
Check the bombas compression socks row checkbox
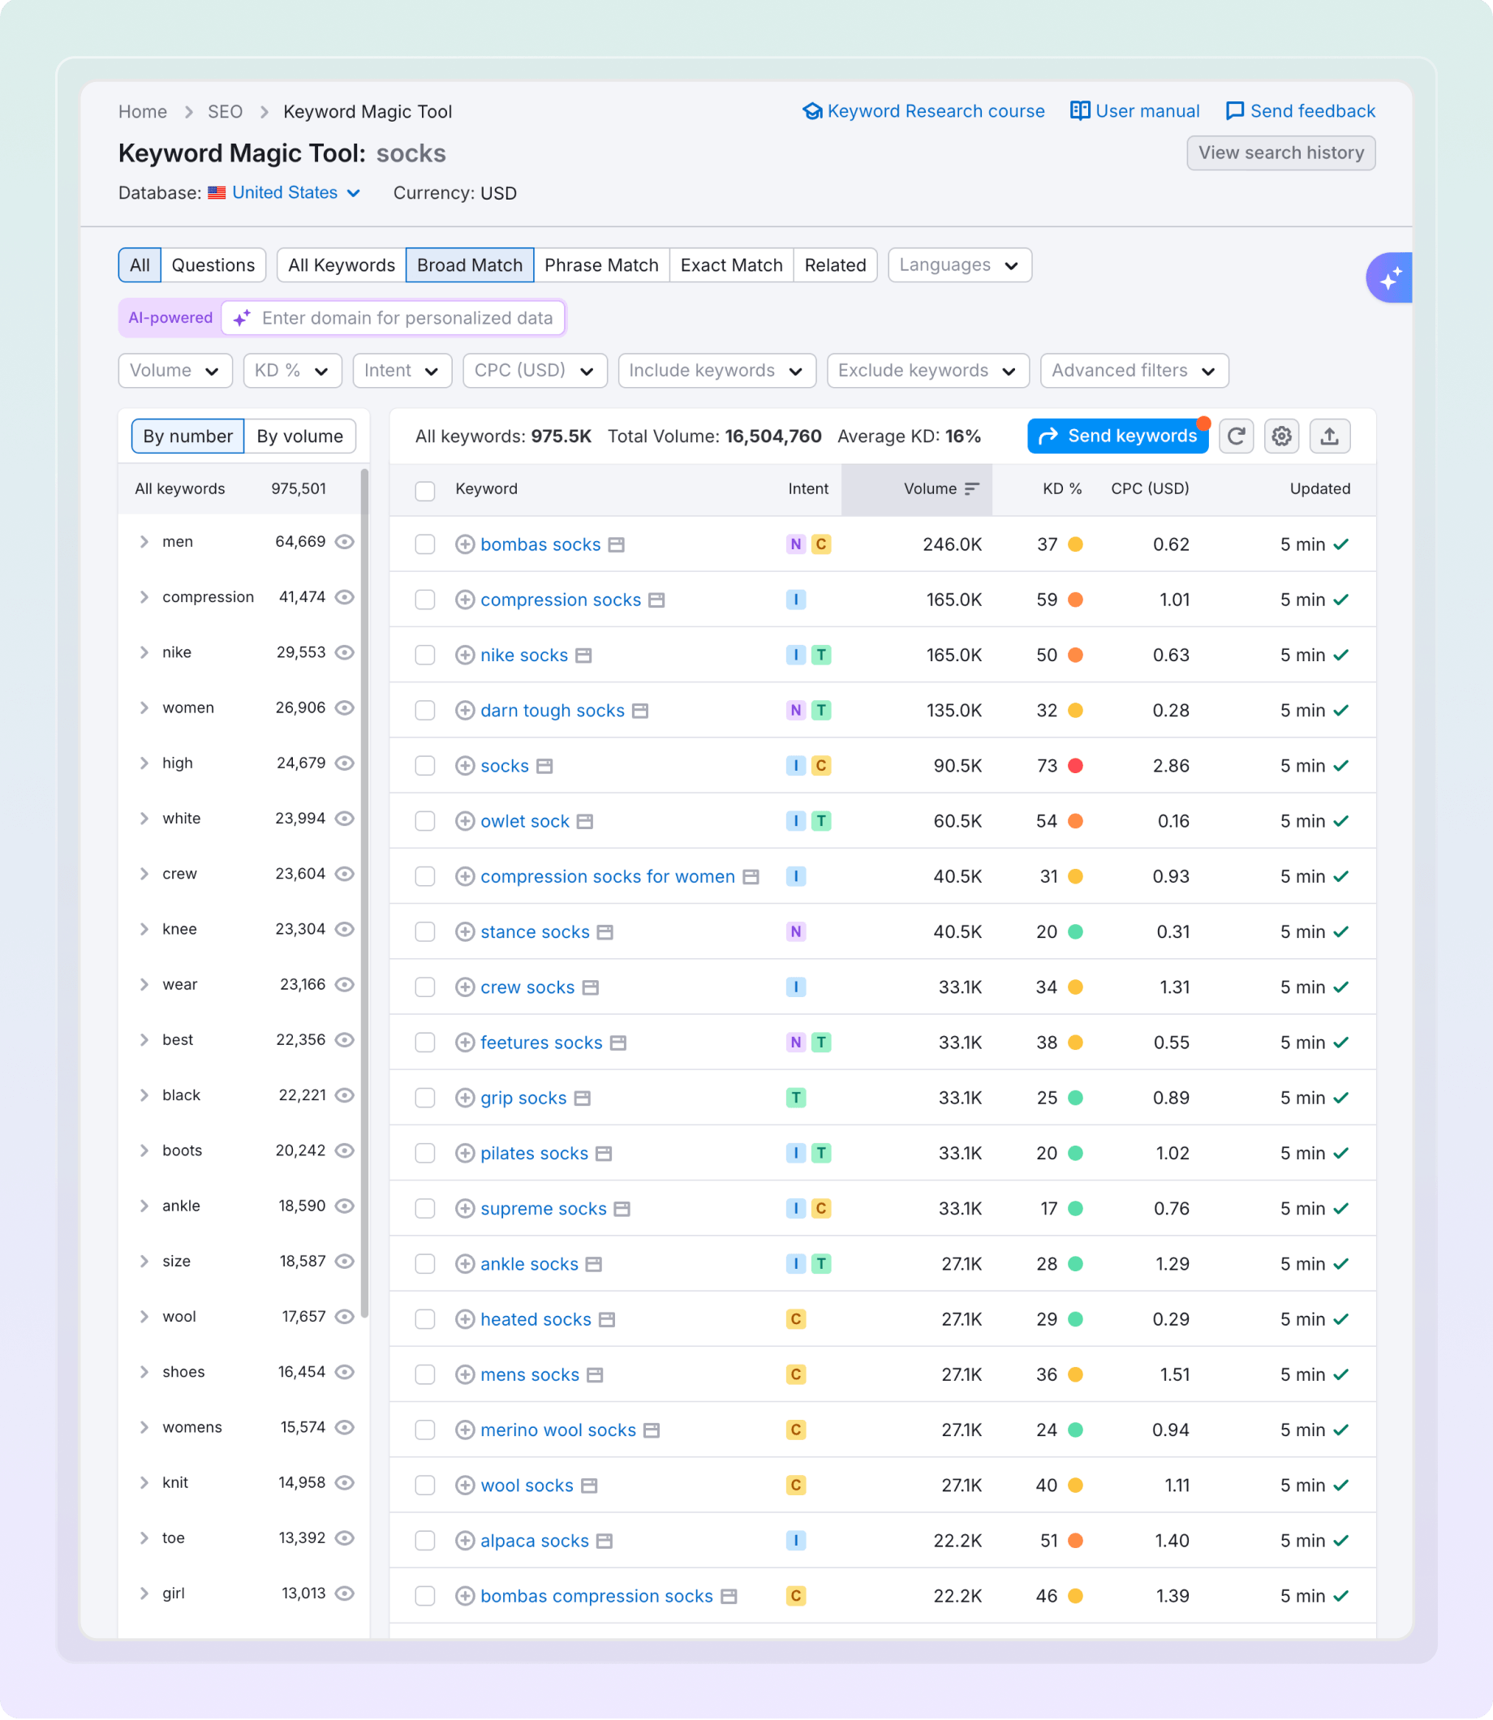point(425,1596)
